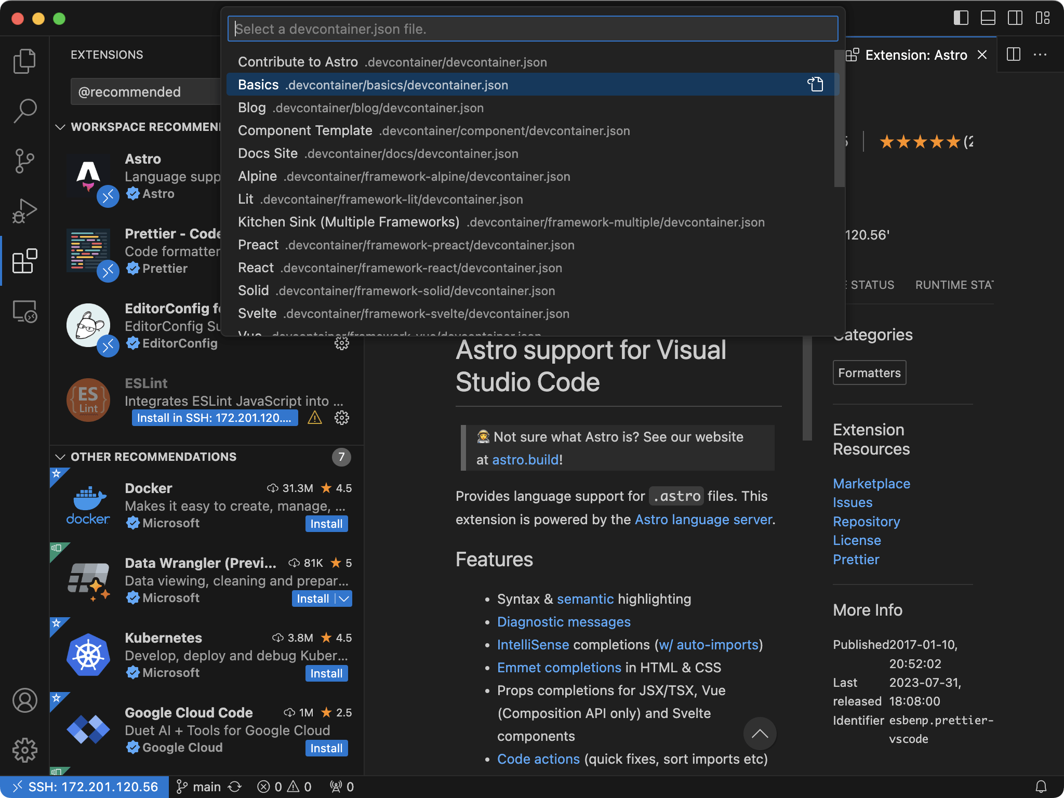This screenshot has width=1064, height=798.
Task: Open Repository resource link
Action: coord(866,522)
